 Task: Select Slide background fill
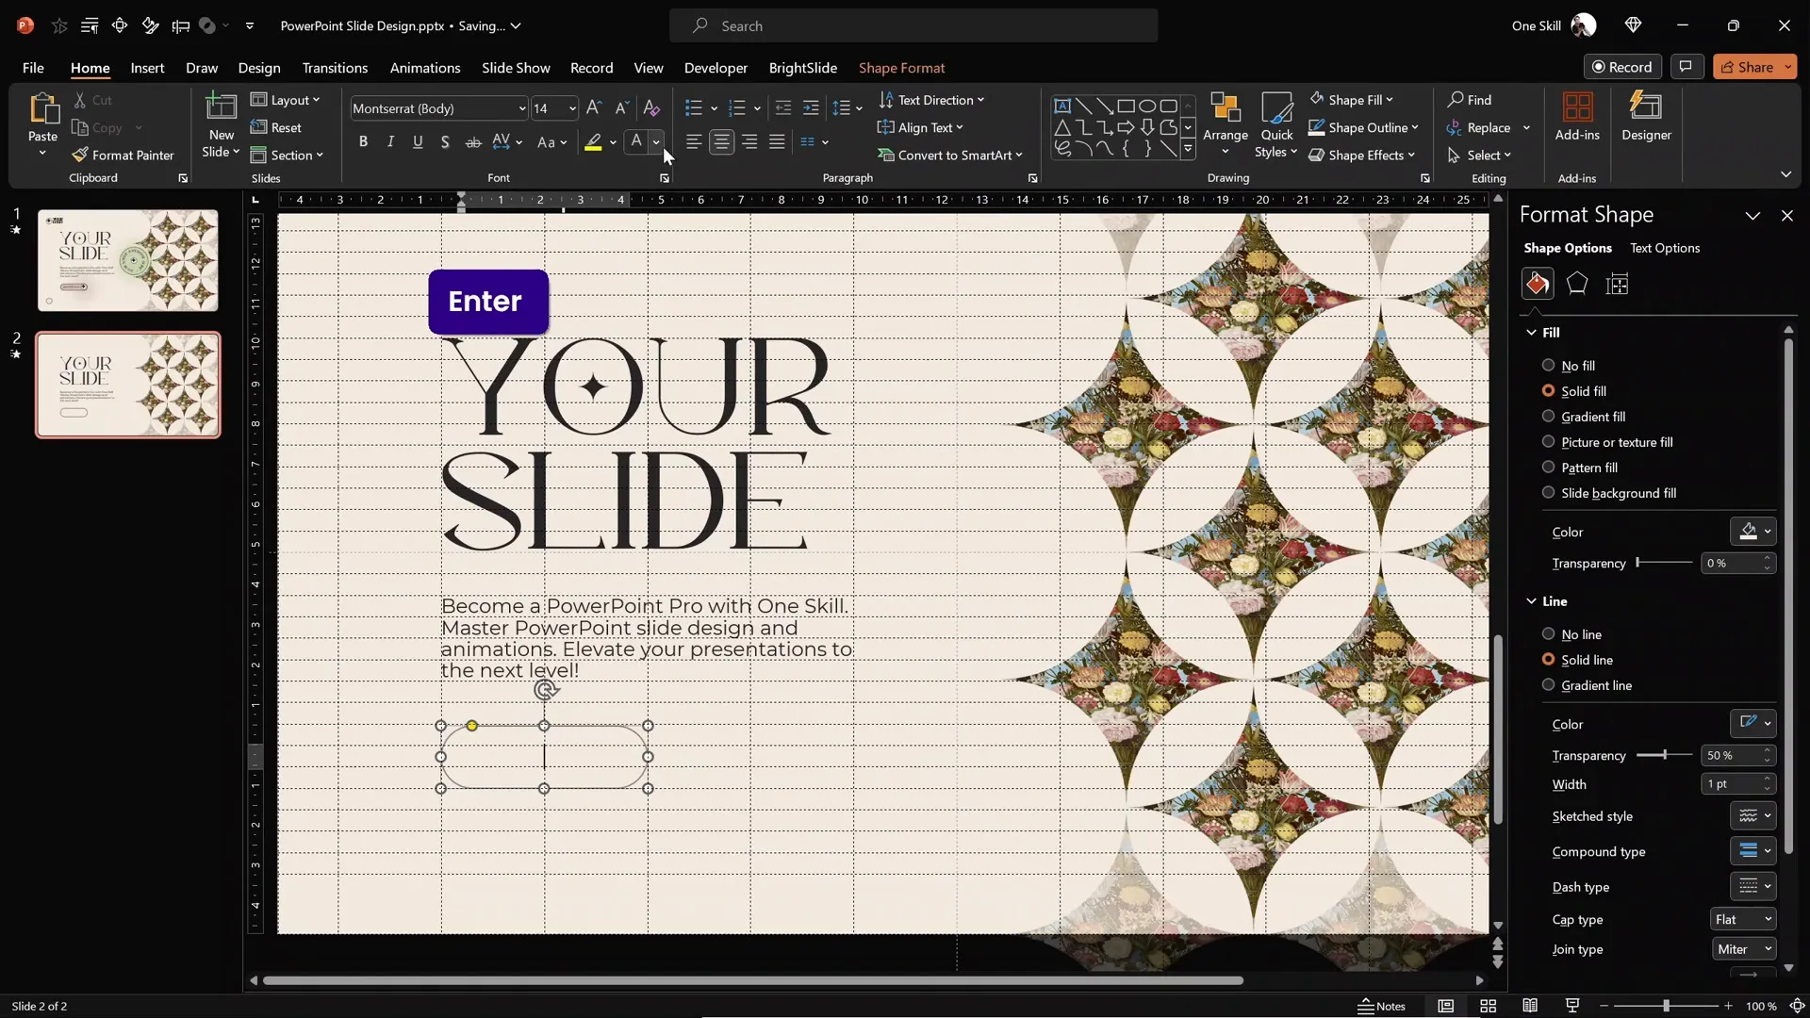(x=1608, y=493)
